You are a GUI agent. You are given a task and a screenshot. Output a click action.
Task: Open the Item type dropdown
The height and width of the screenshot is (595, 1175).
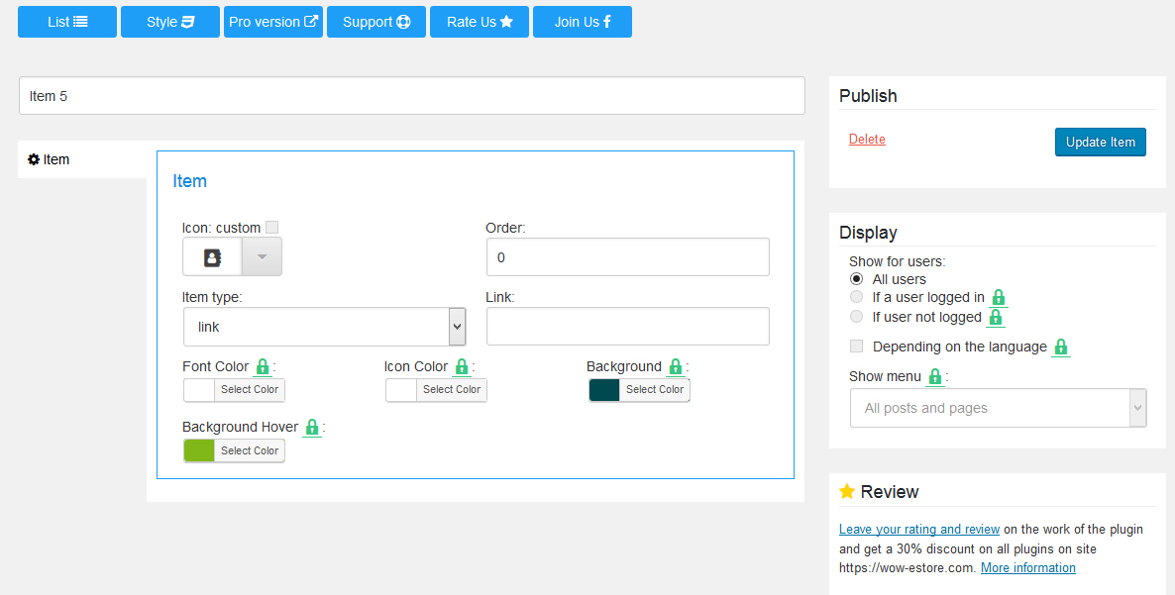tap(325, 327)
